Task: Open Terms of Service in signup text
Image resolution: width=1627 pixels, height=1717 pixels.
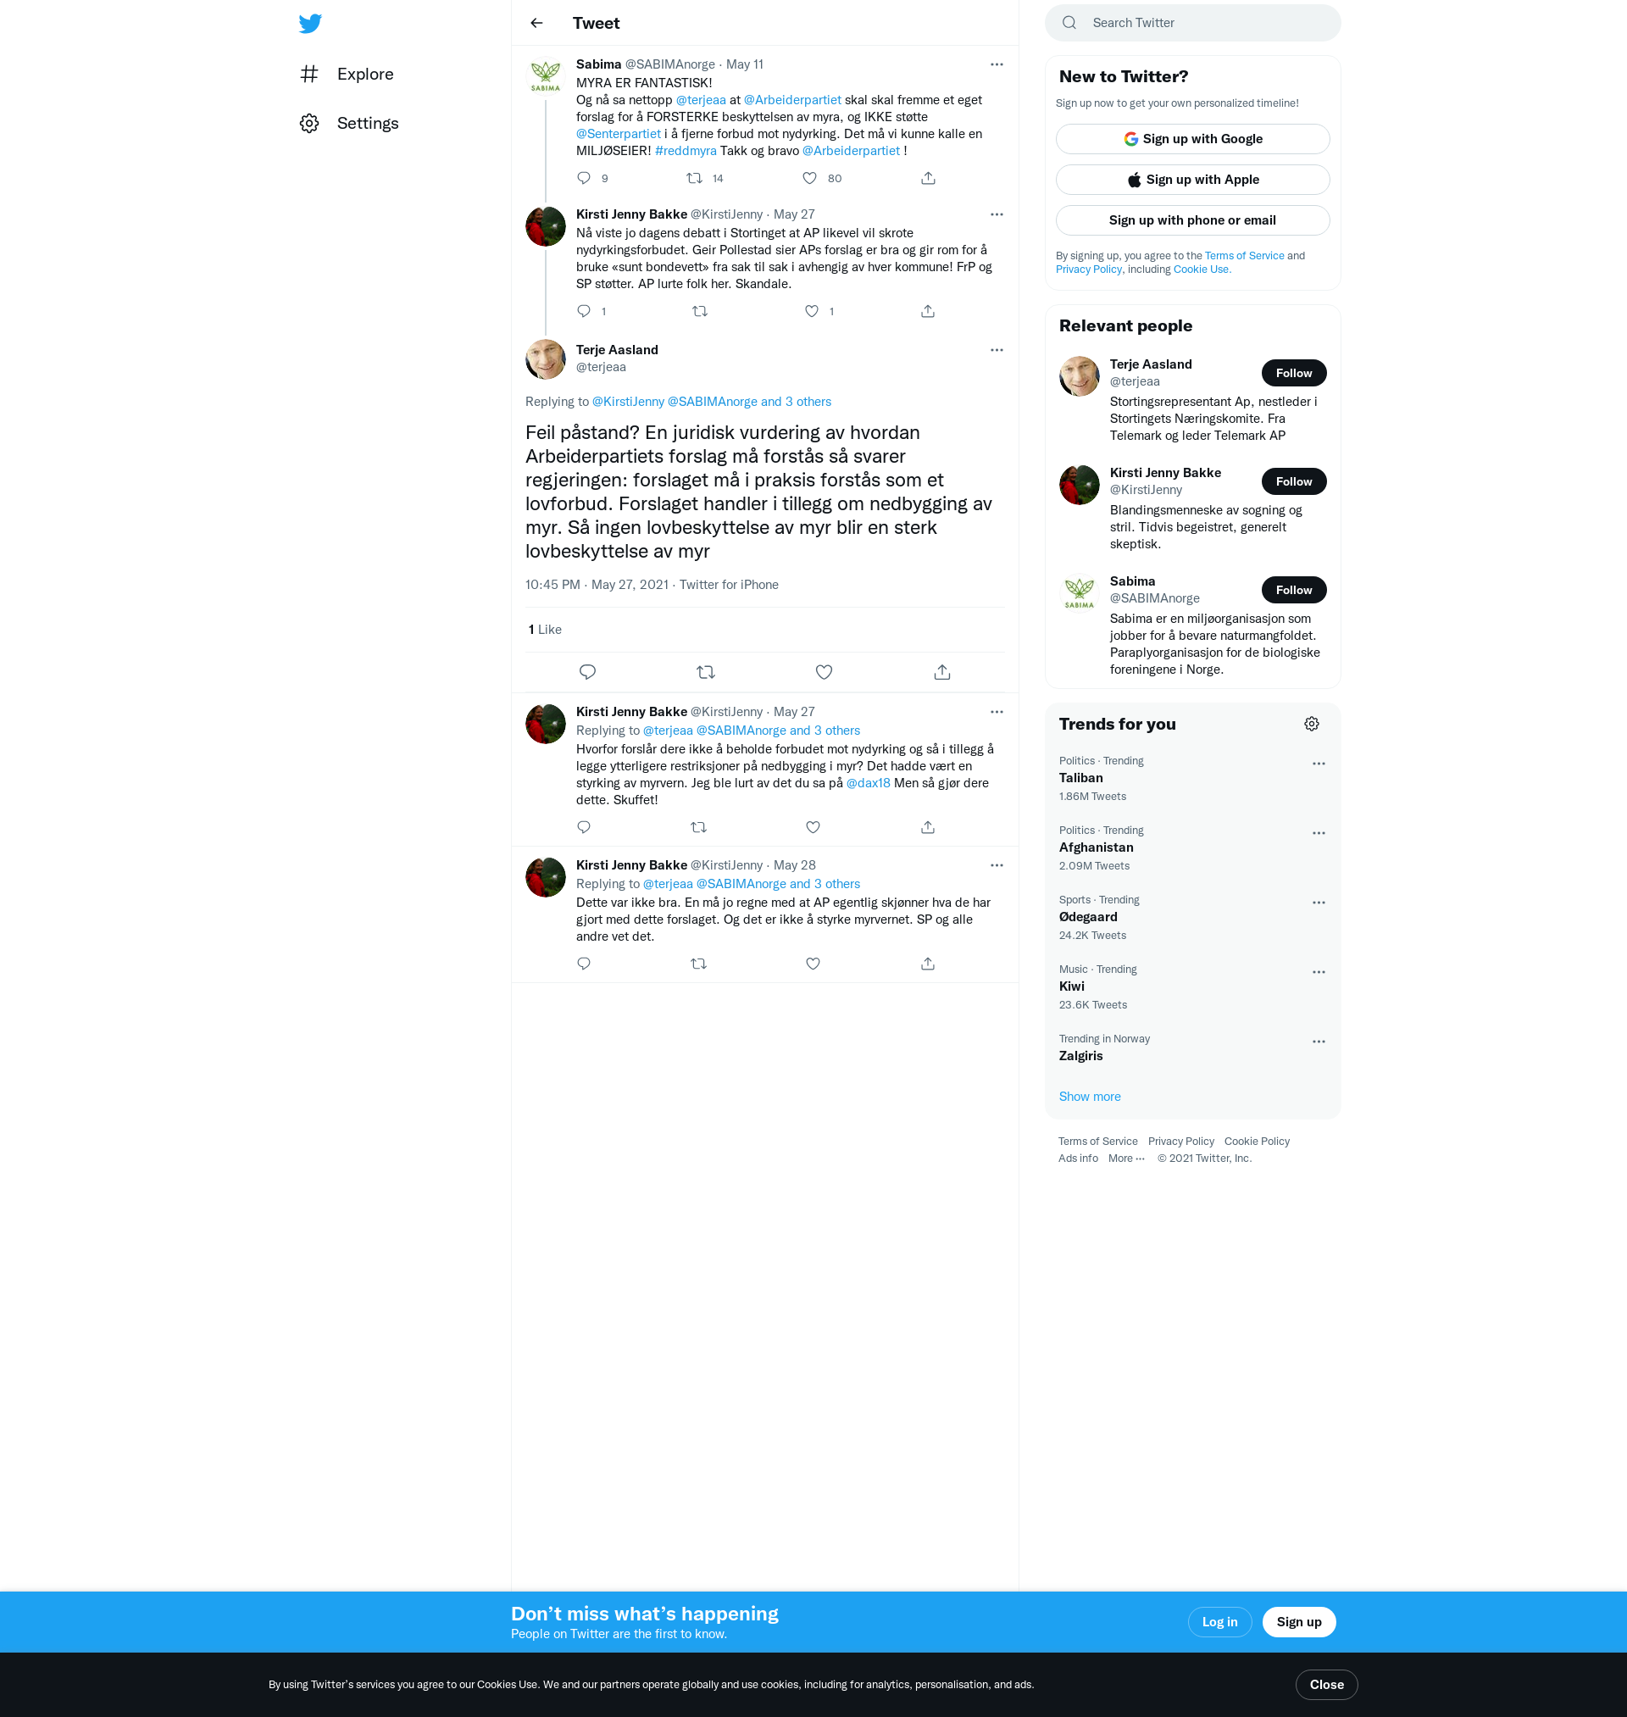Action: 1244,256
